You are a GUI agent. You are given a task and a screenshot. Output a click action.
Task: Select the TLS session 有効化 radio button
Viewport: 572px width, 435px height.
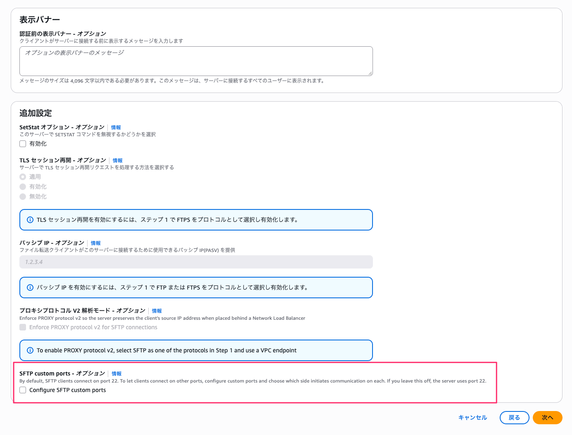coord(23,187)
